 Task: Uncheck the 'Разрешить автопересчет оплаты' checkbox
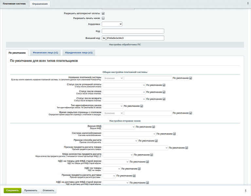coord(103,13)
